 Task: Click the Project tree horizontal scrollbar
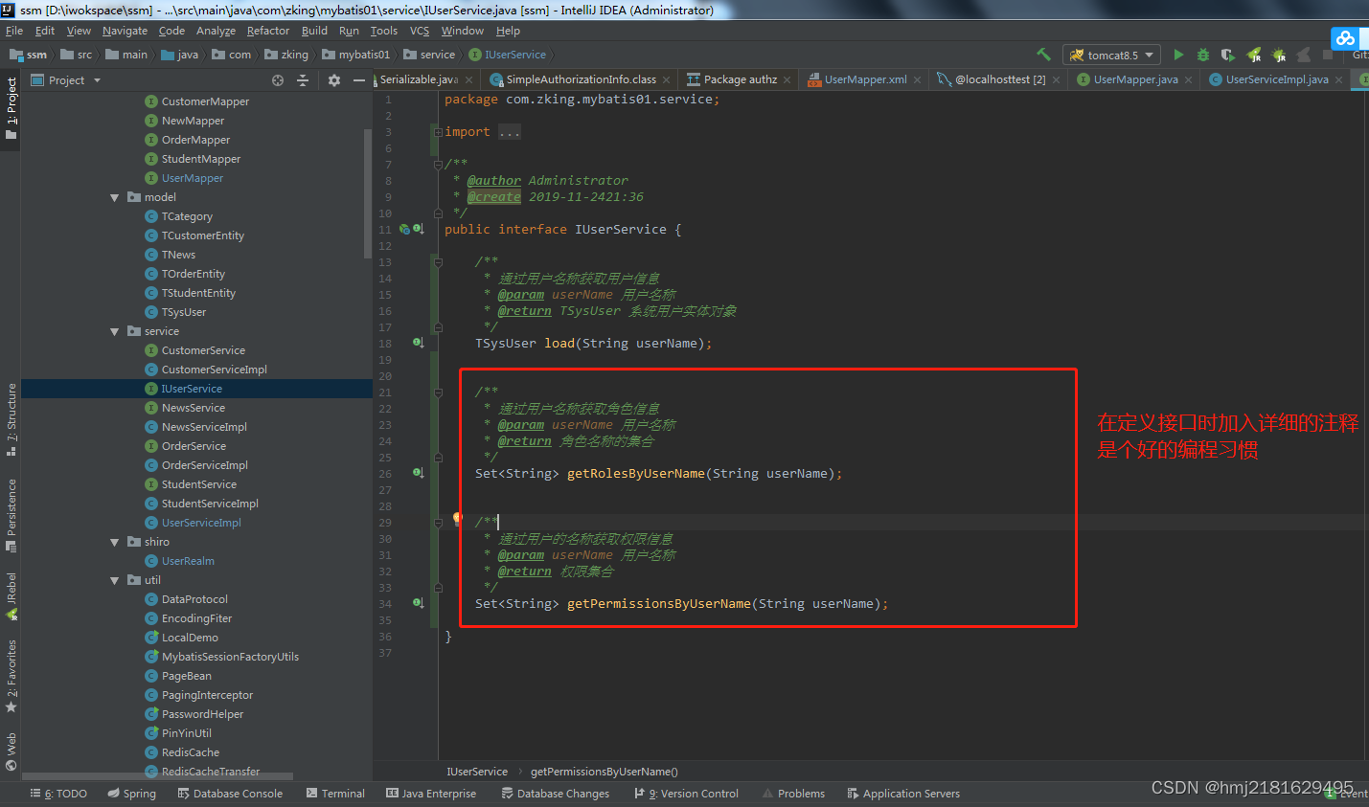157,776
